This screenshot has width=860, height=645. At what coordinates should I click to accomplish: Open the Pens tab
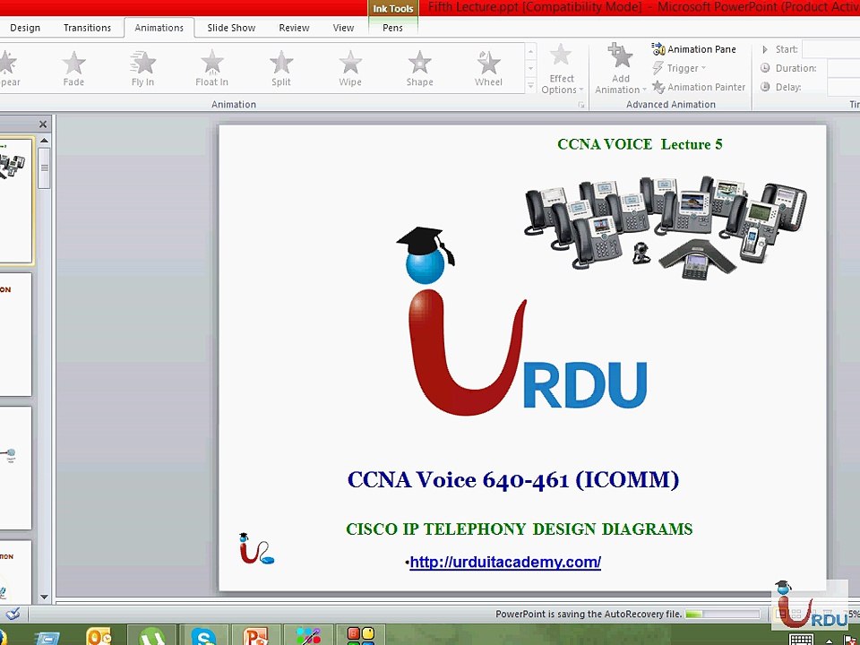(392, 28)
